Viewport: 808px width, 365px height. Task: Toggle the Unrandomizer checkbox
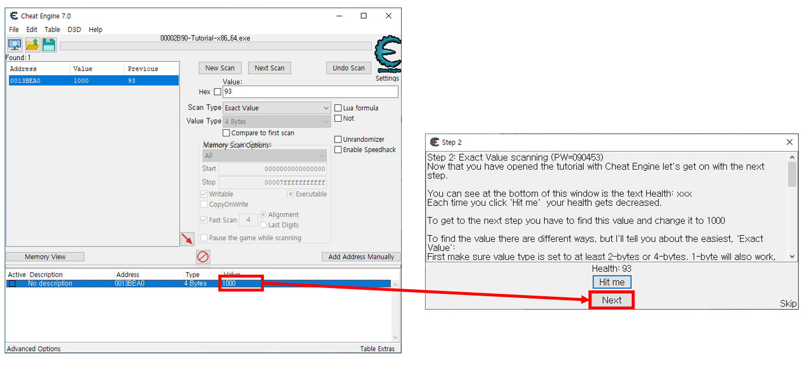point(338,139)
